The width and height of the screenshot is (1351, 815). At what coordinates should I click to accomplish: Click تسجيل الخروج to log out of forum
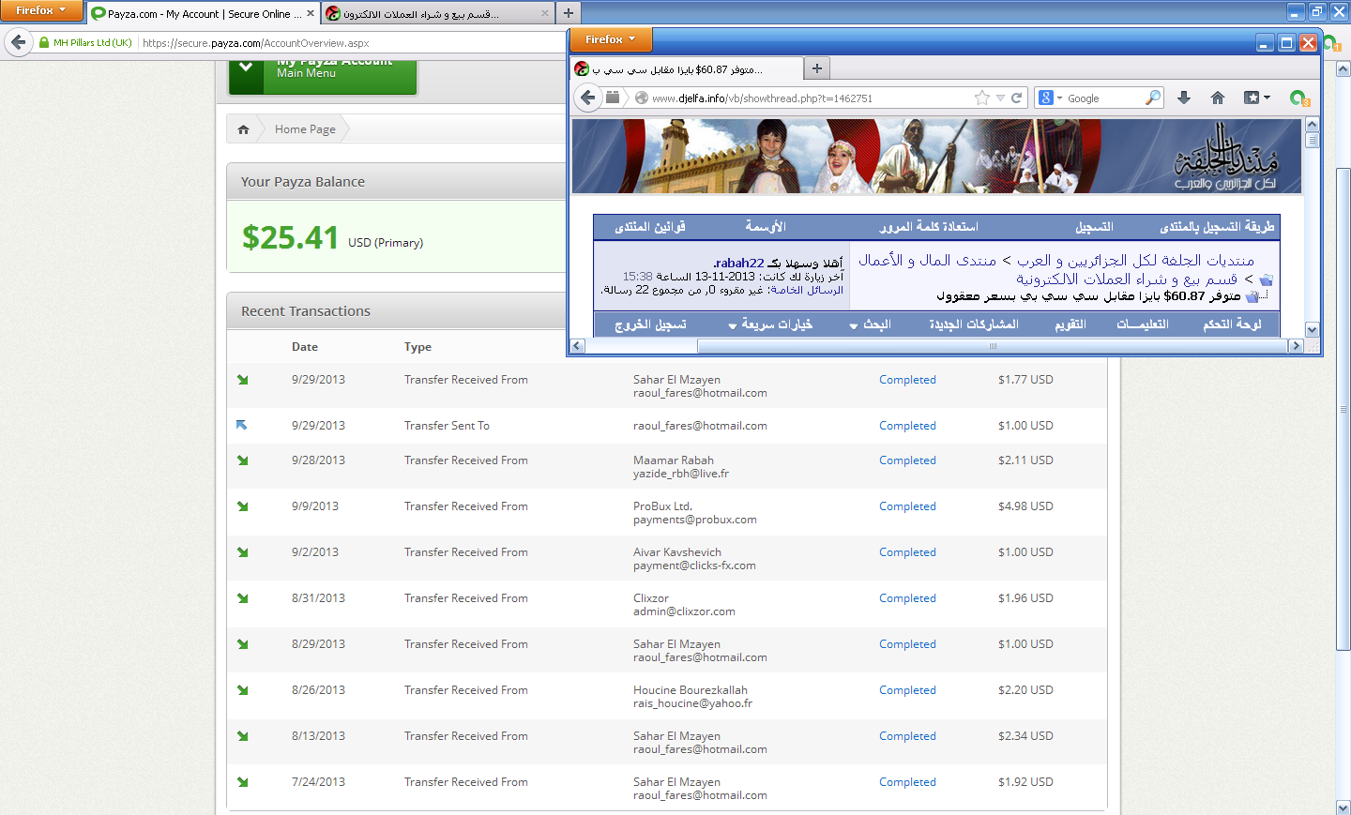pos(650,324)
